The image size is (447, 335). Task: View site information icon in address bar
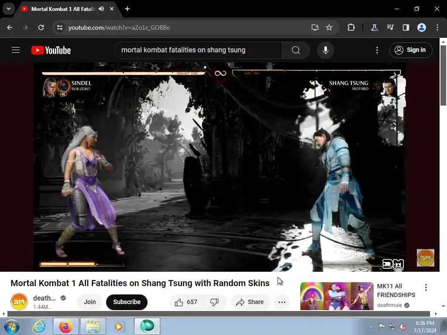(59, 27)
